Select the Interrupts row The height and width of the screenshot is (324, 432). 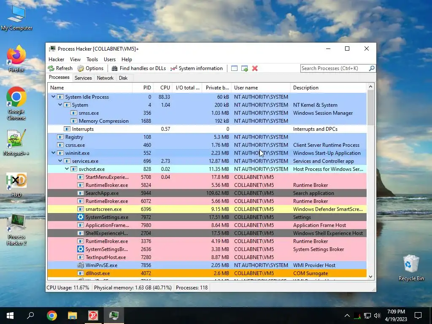(x=207, y=129)
